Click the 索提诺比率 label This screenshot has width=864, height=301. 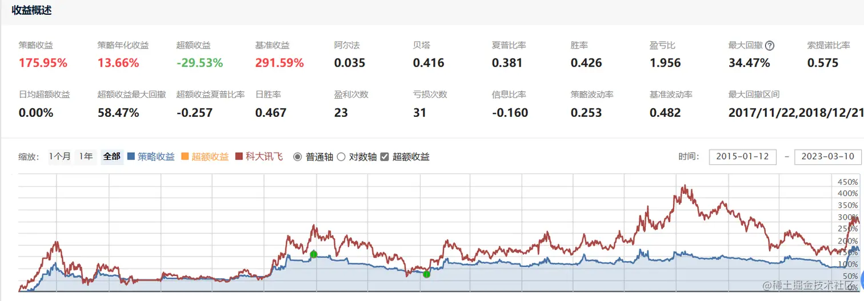[x=829, y=45]
